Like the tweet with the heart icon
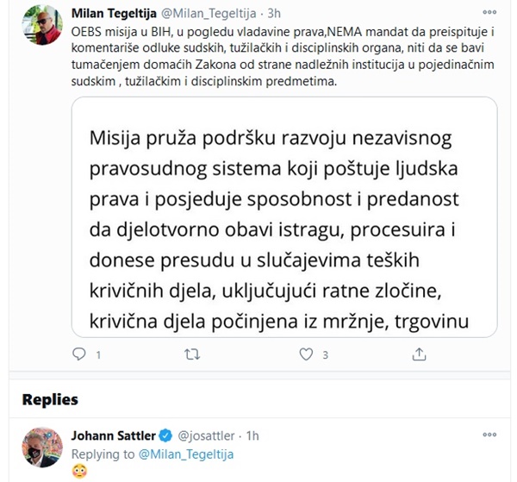 (x=305, y=354)
